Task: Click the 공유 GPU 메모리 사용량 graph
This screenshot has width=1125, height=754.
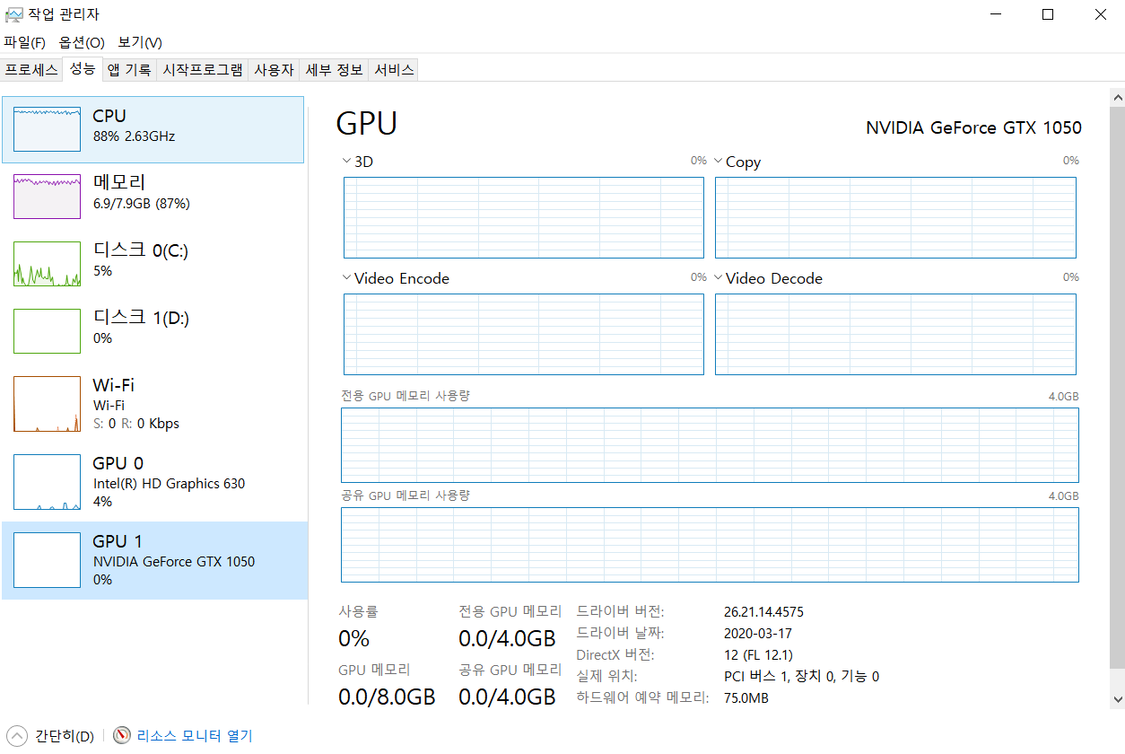Action: (710, 545)
